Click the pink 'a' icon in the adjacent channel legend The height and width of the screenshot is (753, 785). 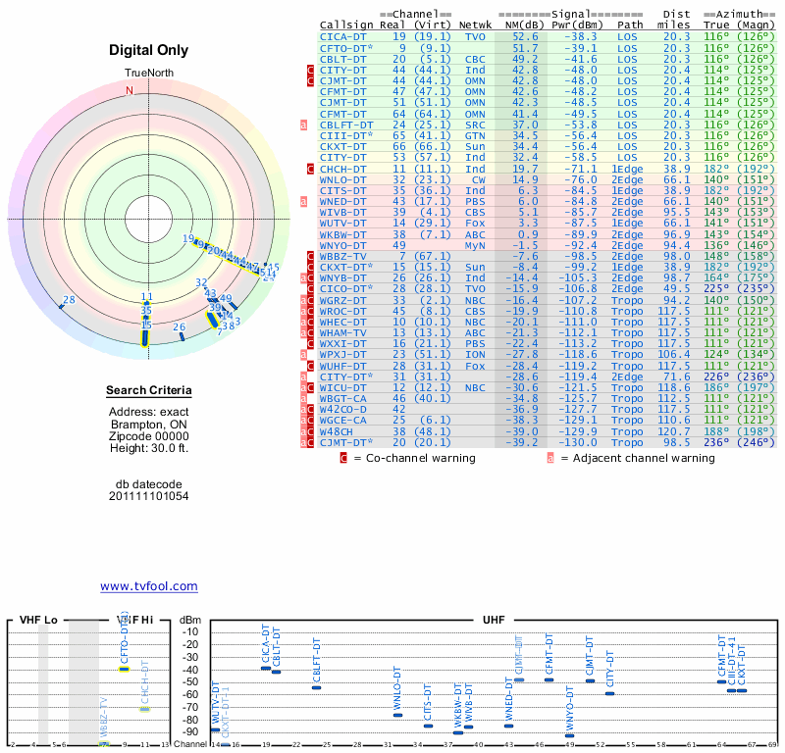click(550, 458)
